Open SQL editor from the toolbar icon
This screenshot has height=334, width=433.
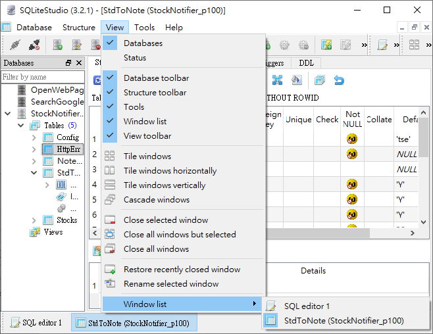pyautogui.click(x=383, y=45)
